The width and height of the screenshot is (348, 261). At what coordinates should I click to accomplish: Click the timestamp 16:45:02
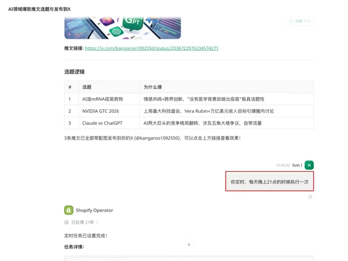coord(283,165)
